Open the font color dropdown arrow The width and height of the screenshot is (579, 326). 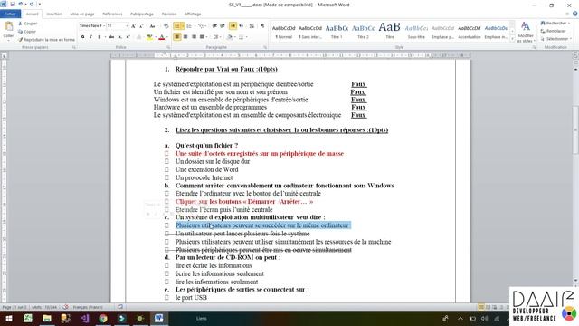coord(166,37)
